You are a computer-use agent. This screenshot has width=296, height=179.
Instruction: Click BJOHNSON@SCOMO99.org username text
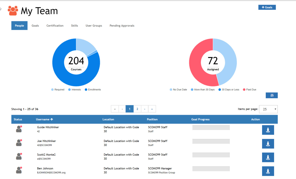[x=51, y=173]
